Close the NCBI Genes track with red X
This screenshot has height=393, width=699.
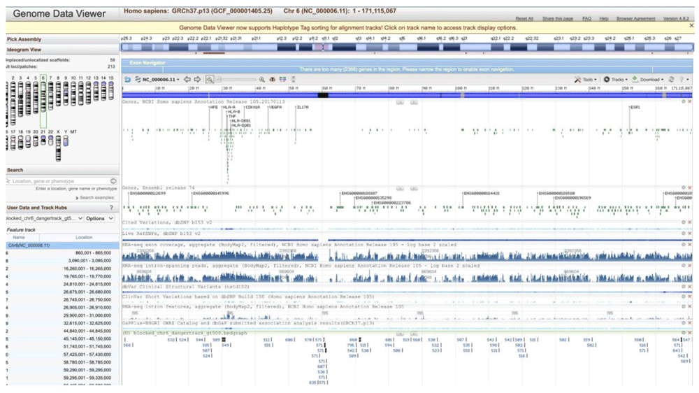click(x=690, y=101)
